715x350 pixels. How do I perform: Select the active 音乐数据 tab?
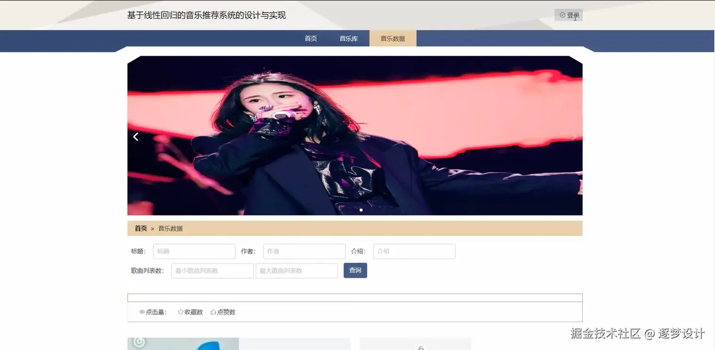tap(393, 38)
